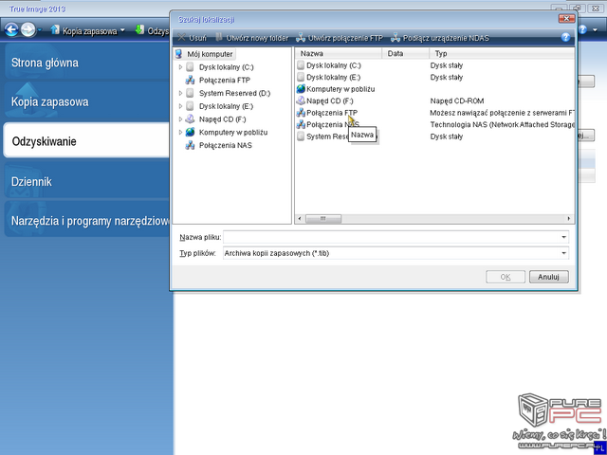
Task: Select Mój komputer tree root
Action: [210, 54]
